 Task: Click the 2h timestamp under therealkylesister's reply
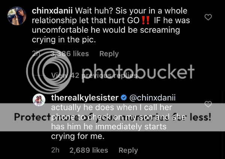[55, 150]
